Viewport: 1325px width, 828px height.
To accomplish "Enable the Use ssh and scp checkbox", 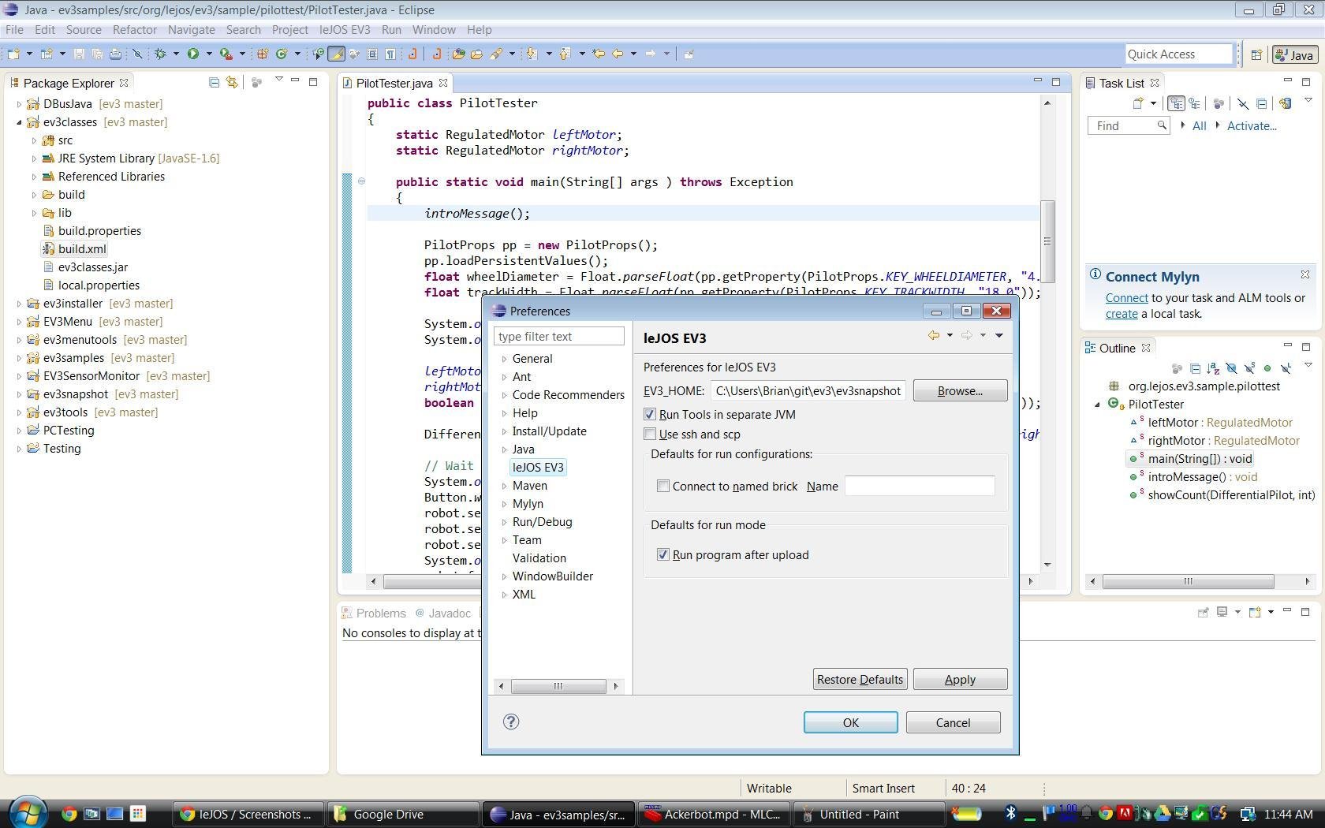I will pyautogui.click(x=650, y=434).
